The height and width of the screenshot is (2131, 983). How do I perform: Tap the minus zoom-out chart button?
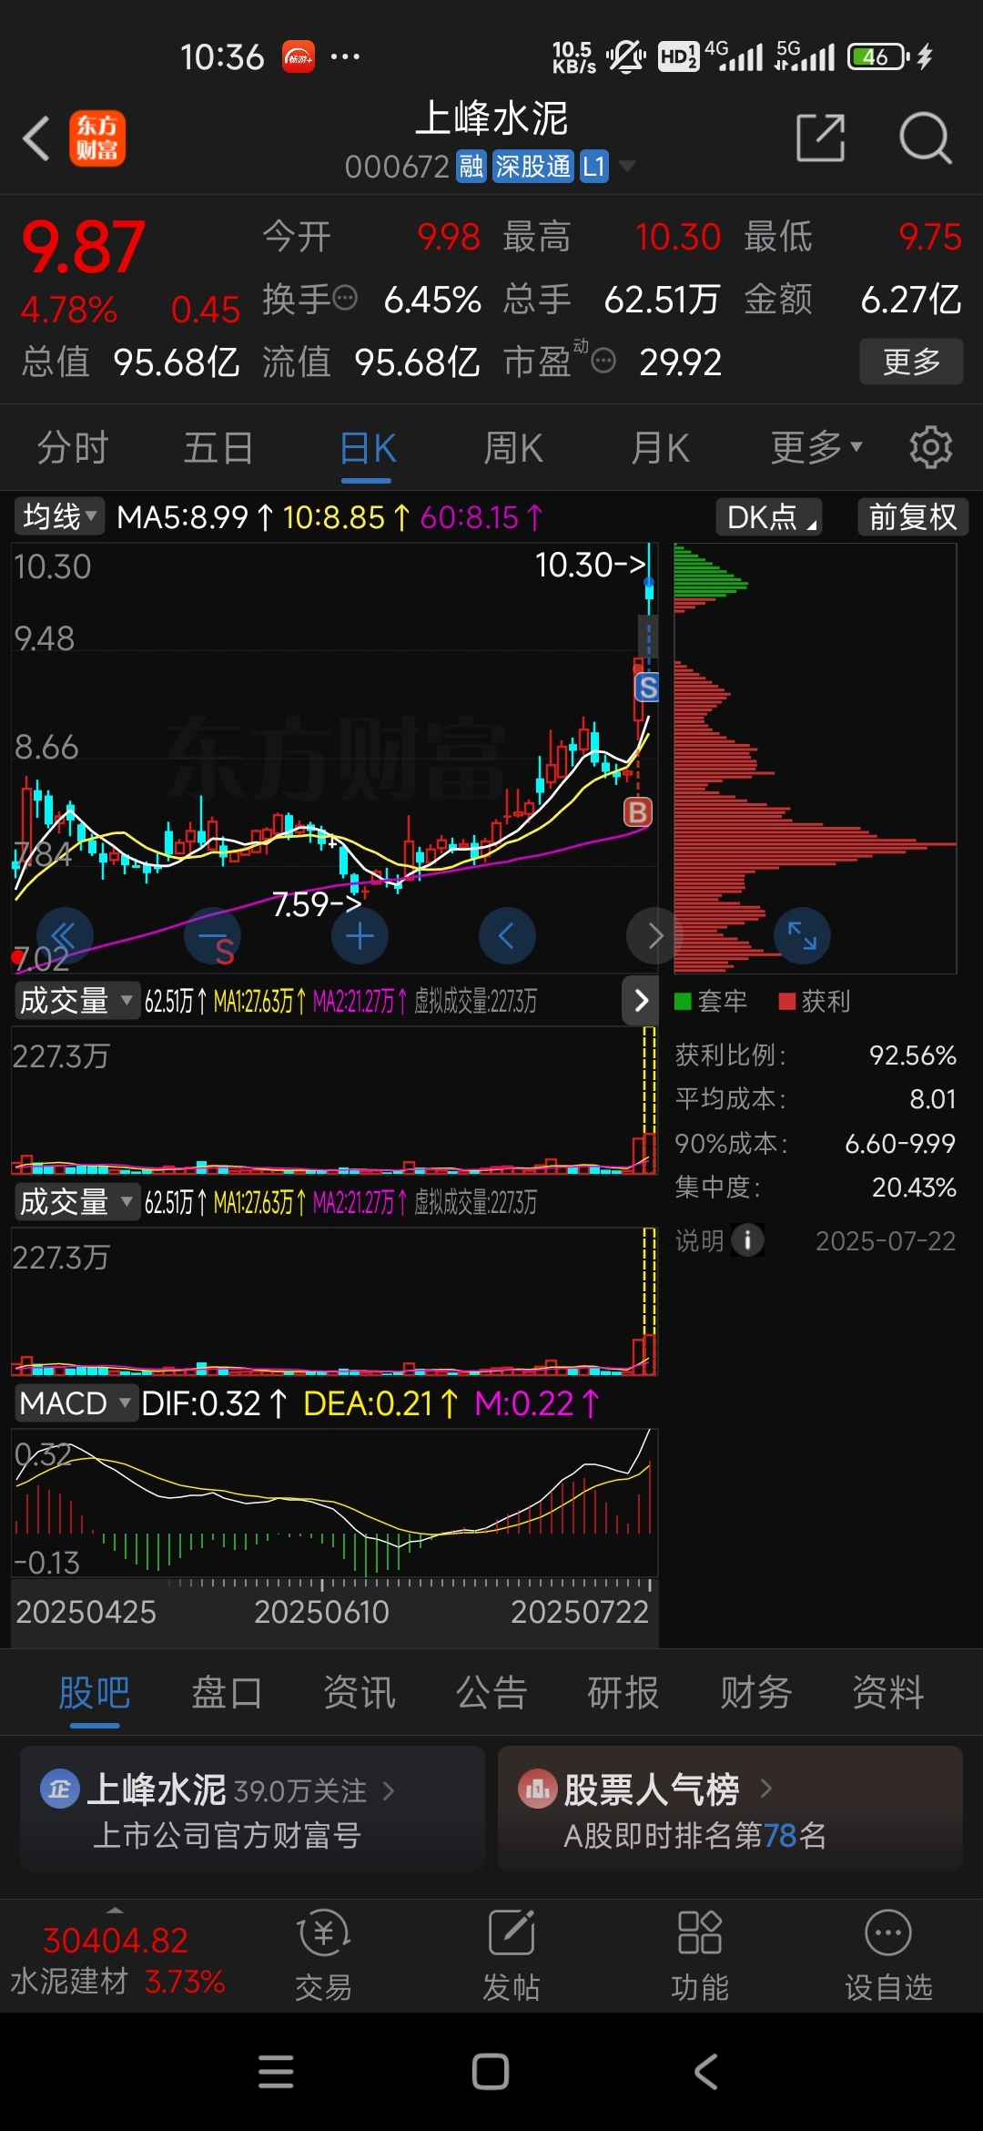tap(212, 935)
